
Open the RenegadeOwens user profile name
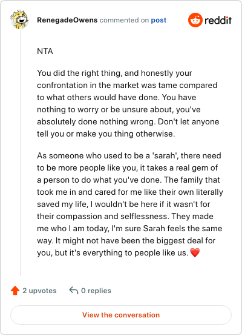tap(67, 20)
